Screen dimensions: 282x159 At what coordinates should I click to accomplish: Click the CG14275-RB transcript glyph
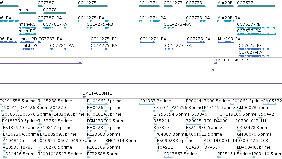point(98,28)
